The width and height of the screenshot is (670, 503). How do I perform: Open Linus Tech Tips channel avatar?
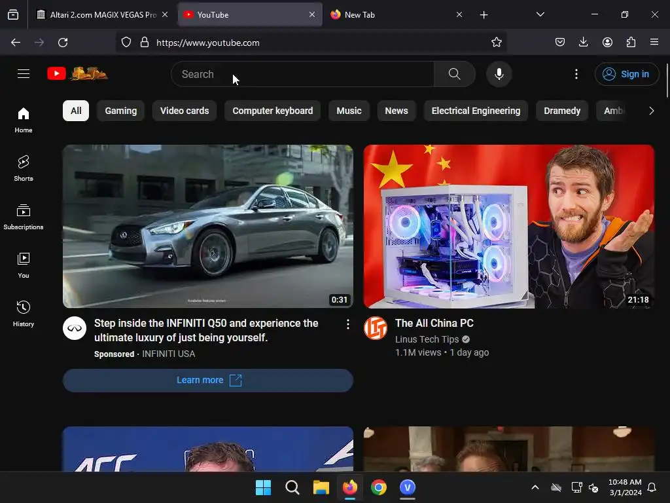375,328
